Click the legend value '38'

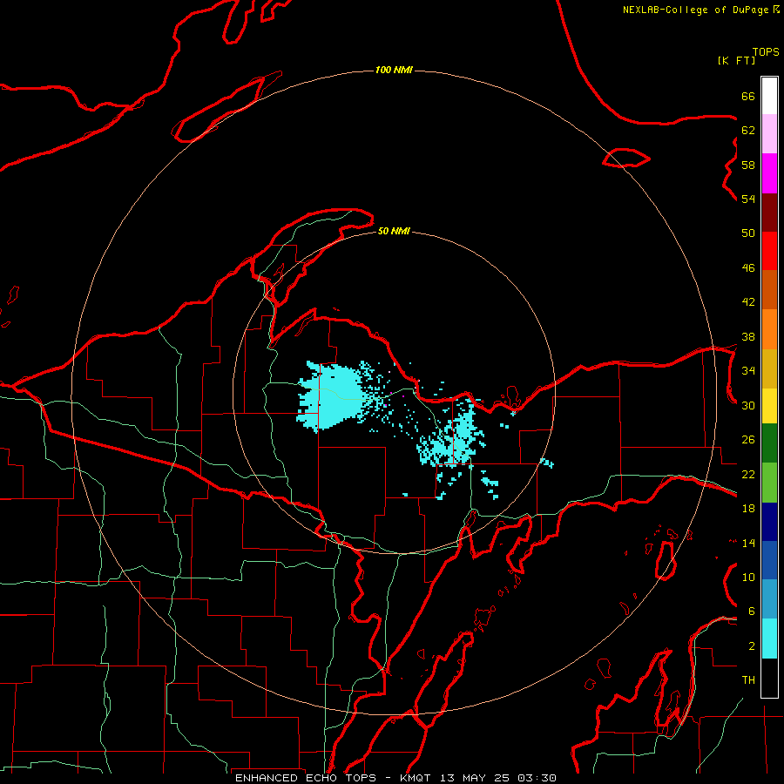[748, 336]
